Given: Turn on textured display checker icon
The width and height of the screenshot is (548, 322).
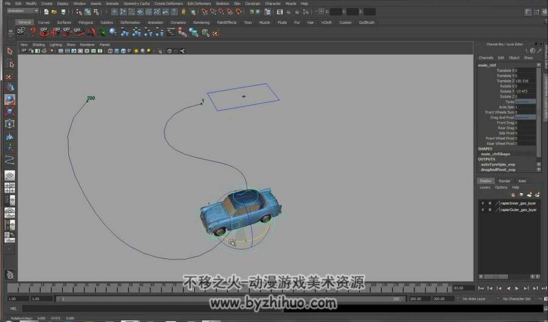Looking at the screenshot, I should 130,51.
